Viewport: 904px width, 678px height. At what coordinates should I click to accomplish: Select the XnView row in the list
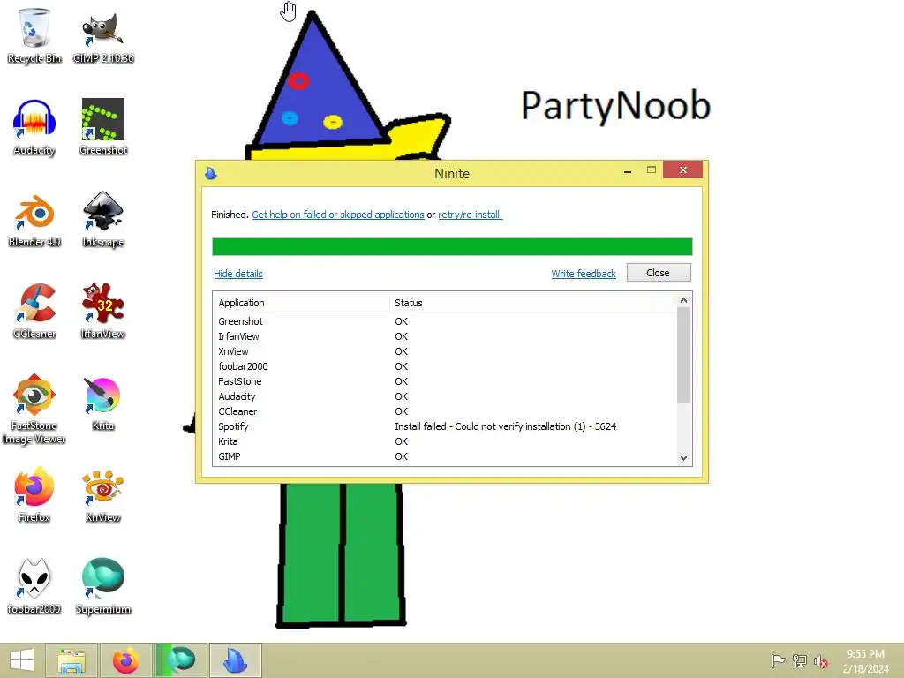click(445, 351)
